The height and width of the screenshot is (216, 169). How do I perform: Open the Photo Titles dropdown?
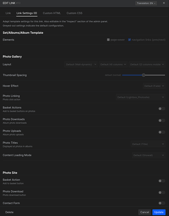[148, 144]
